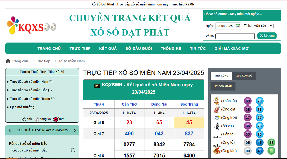
Task: Open the THỐNG KÊ menu
Action: pyautogui.click(x=171, y=49)
